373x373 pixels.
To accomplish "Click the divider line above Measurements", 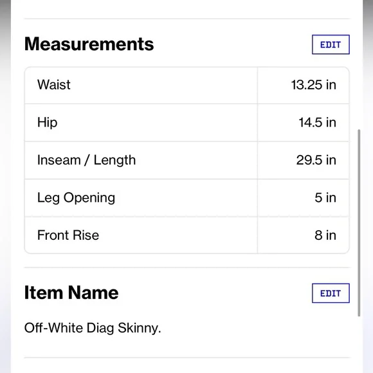I will click(186, 19).
